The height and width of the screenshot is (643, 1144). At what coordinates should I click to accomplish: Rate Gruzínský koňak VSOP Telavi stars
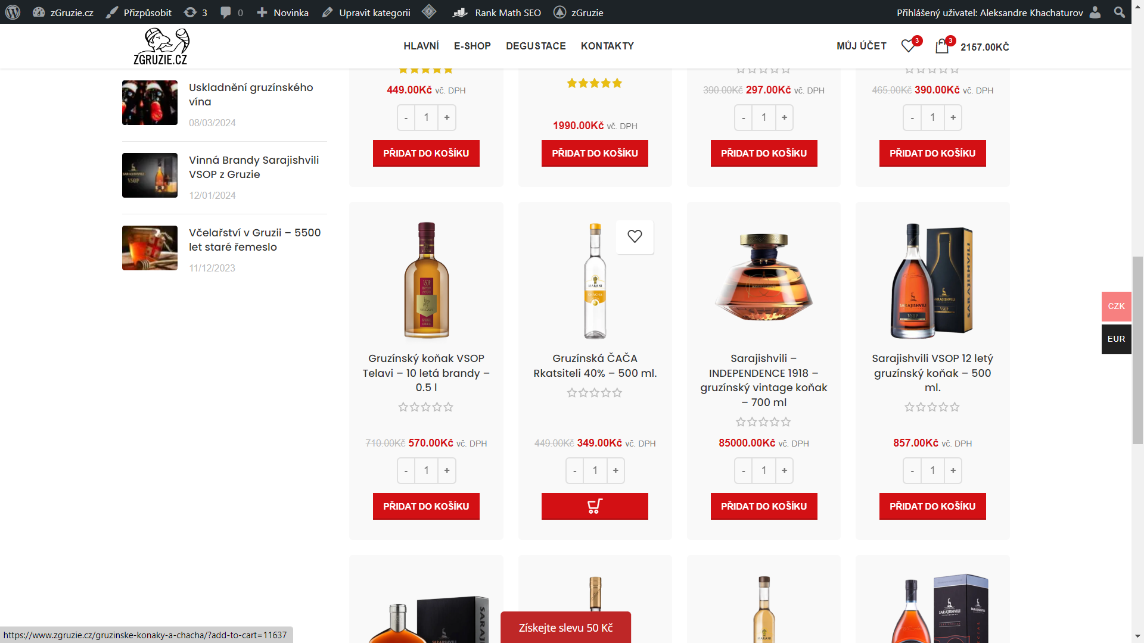[x=426, y=407]
